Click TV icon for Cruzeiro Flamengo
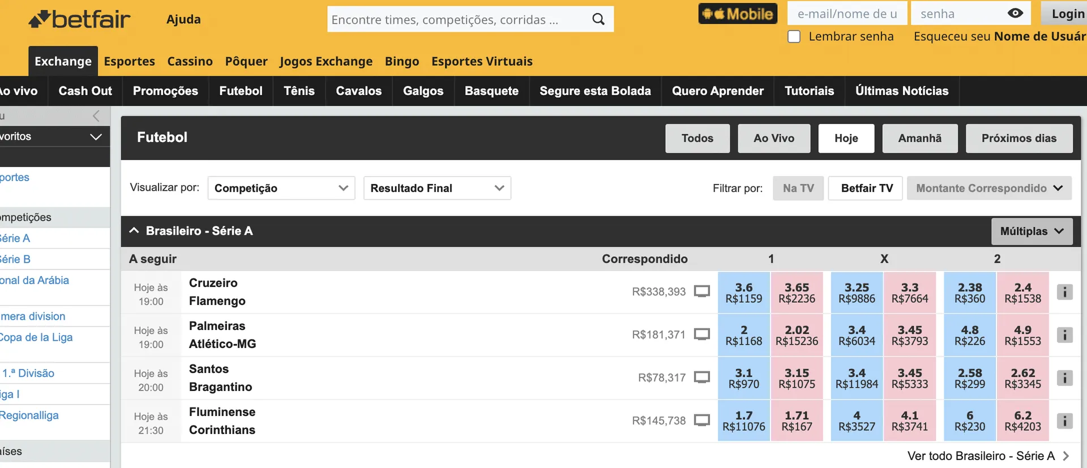Screen dimensions: 1087x468 [x=702, y=291]
